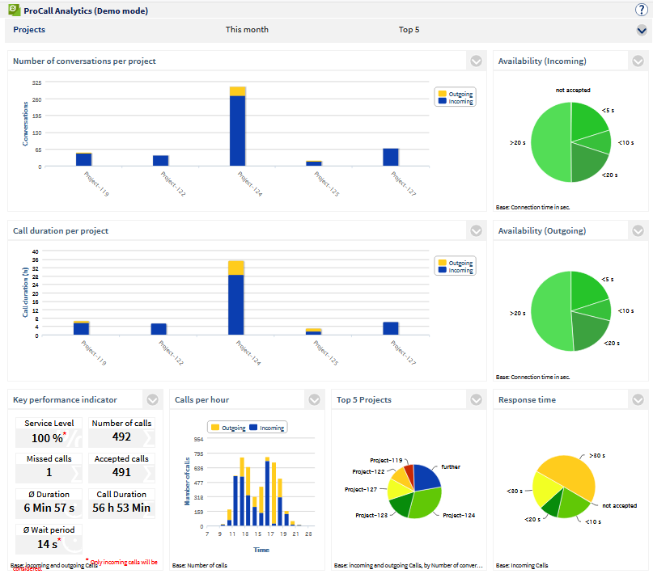Click Project-122 label in Top 5 Projects
Viewport: 653px width, 578px height.
pyautogui.click(x=368, y=471)
